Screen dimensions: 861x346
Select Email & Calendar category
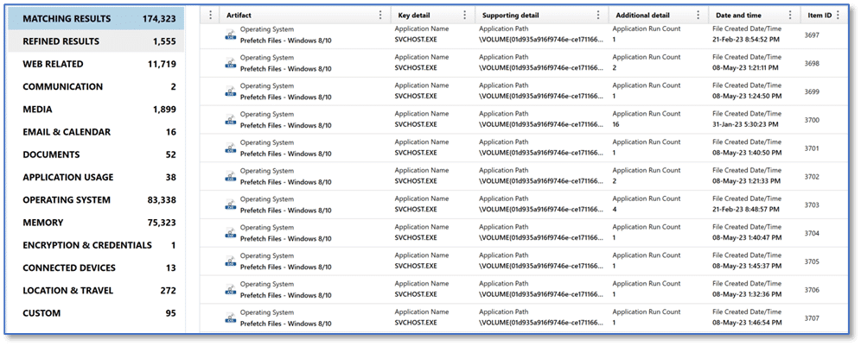point(96,132)
